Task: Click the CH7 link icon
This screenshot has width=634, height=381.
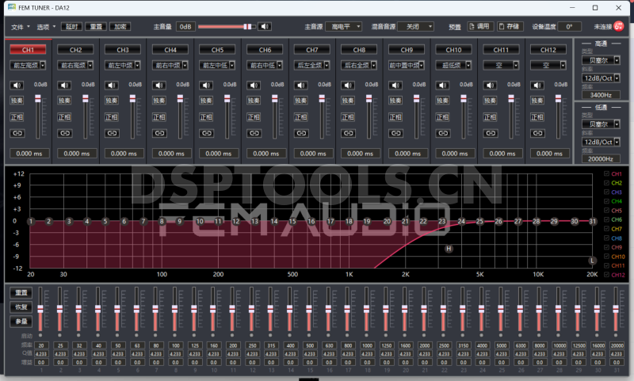Action: click(x=300, y=132)
